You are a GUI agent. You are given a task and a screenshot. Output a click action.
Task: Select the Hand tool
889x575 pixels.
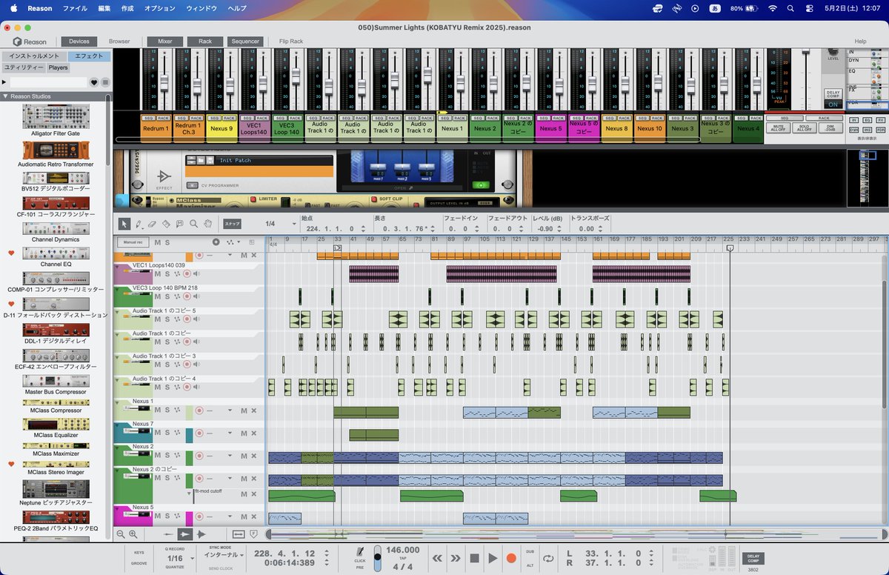[208, 223]
